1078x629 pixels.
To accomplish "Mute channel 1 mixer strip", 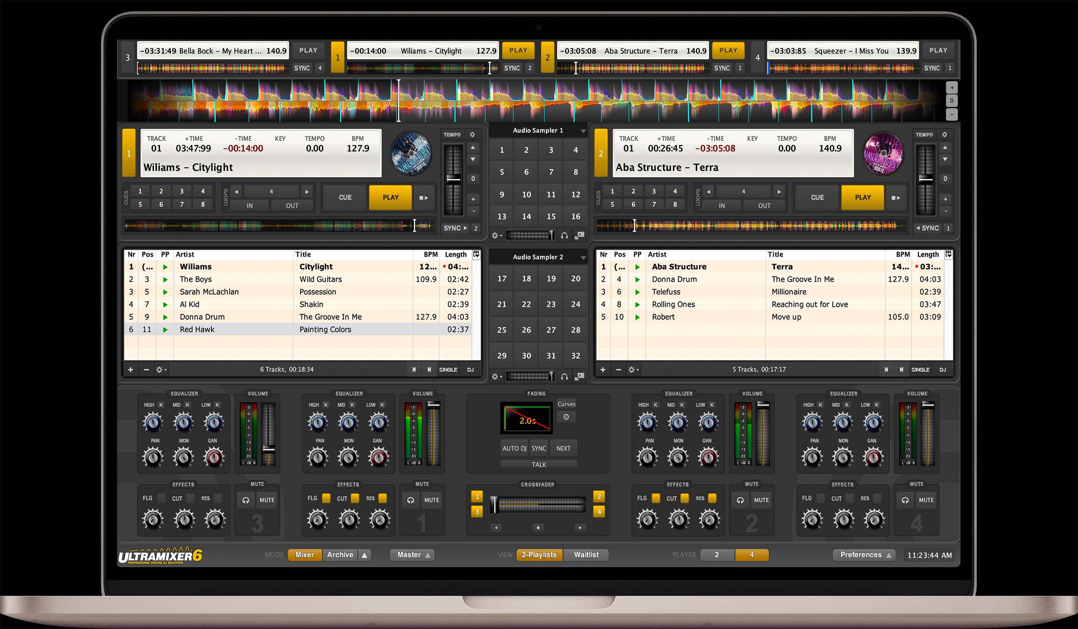I will (x=432, y=499).
